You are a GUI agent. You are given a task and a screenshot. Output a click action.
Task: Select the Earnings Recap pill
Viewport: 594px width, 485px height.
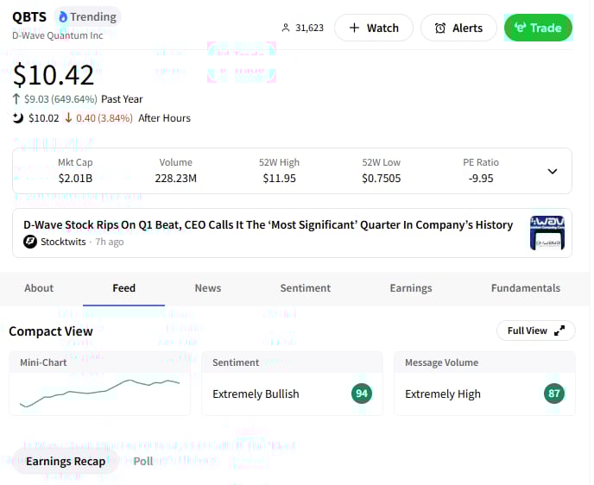click(66, 461)
